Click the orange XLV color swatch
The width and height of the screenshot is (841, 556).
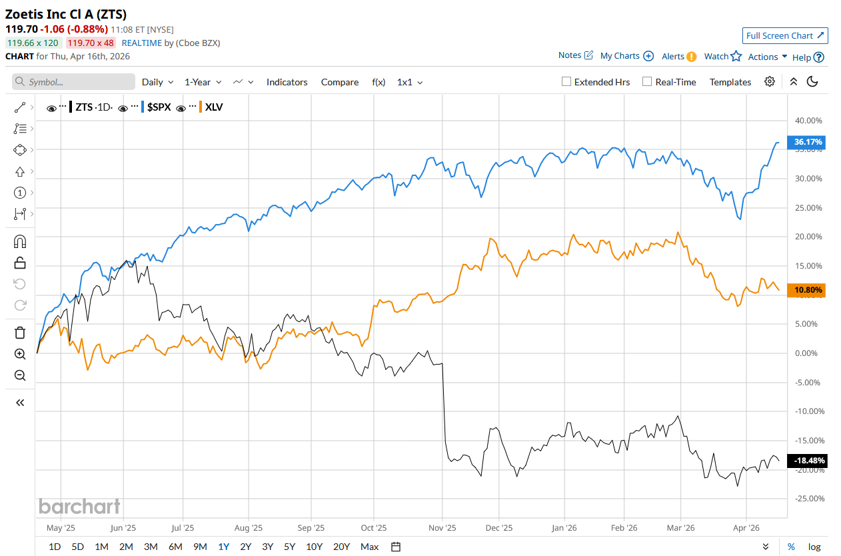(201, 107)
